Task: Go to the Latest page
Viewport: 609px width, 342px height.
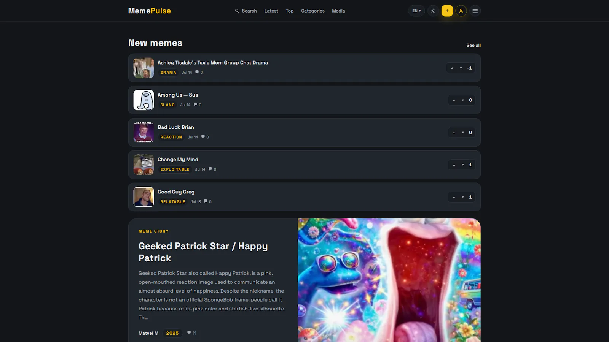Action: (271, 11)
